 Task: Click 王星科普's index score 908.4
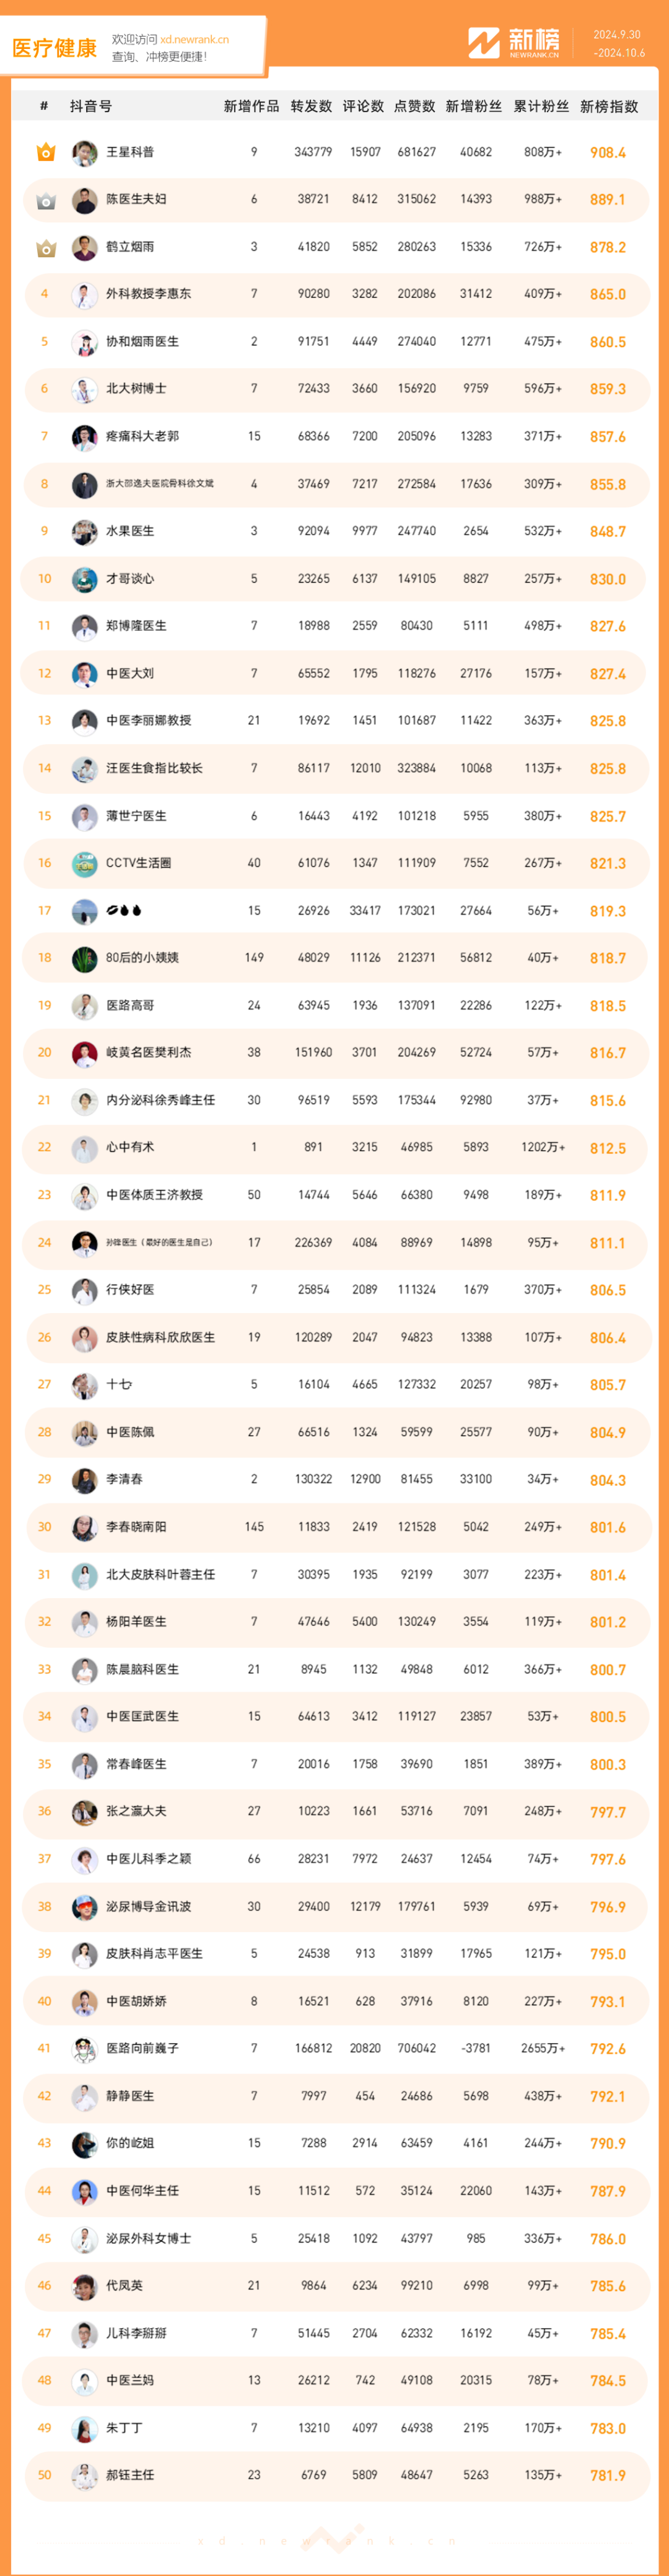607,153
